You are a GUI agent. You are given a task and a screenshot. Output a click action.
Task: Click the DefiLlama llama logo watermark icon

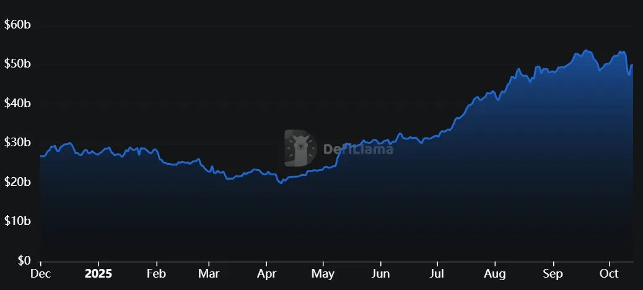[300, 149]
